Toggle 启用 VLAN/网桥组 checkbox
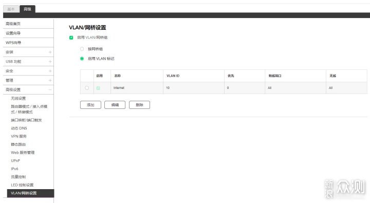This screenshot has width=370, height=203. pos(71,38)
